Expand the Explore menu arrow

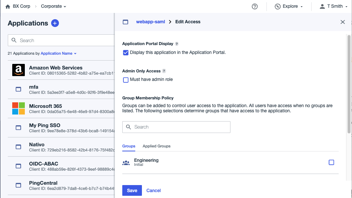coord(302,7)
